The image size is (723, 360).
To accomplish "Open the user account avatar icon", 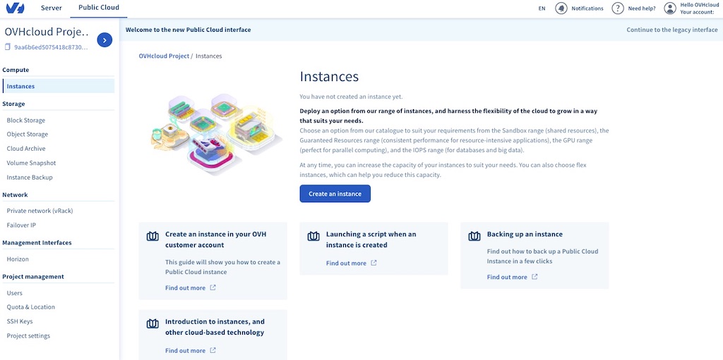I will click(x=670, y=8).
